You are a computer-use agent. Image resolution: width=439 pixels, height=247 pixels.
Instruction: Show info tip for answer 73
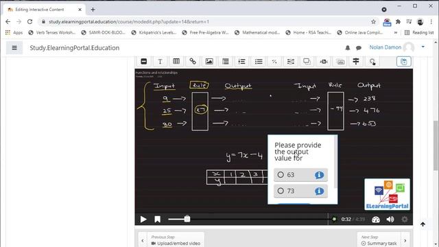click(x=319, y=191)
